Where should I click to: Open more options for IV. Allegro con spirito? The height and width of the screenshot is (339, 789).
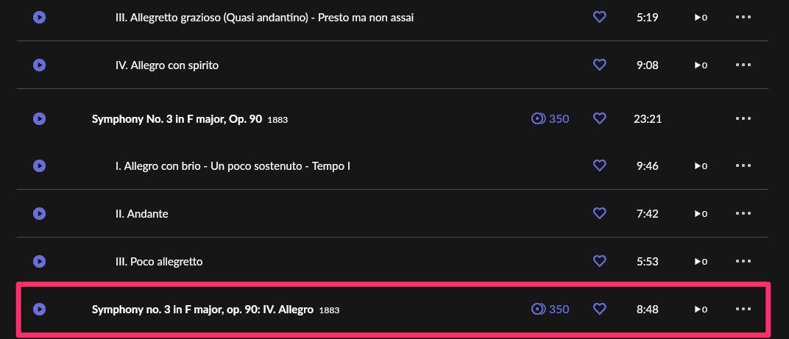pos(743,65)
